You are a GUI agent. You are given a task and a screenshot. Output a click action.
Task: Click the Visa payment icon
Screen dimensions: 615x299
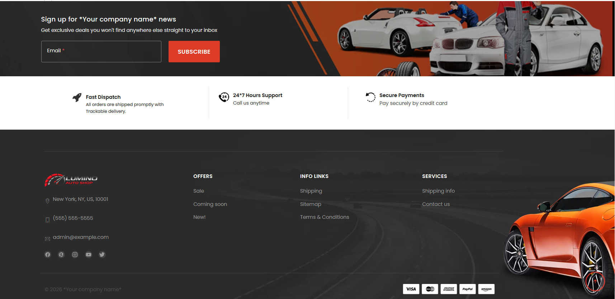[x=411, y=289]
